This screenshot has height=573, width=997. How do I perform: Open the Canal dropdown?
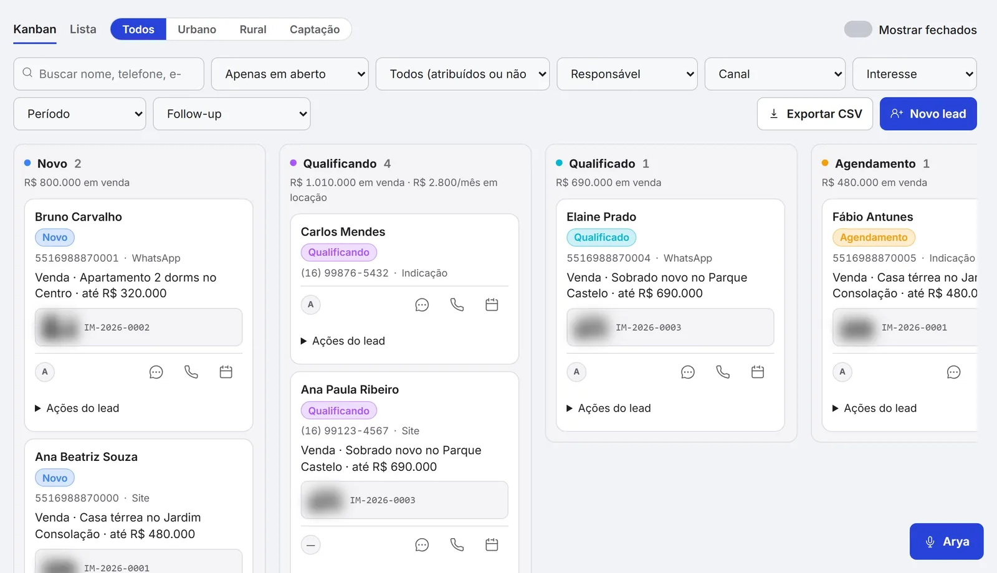pos(775,74)
